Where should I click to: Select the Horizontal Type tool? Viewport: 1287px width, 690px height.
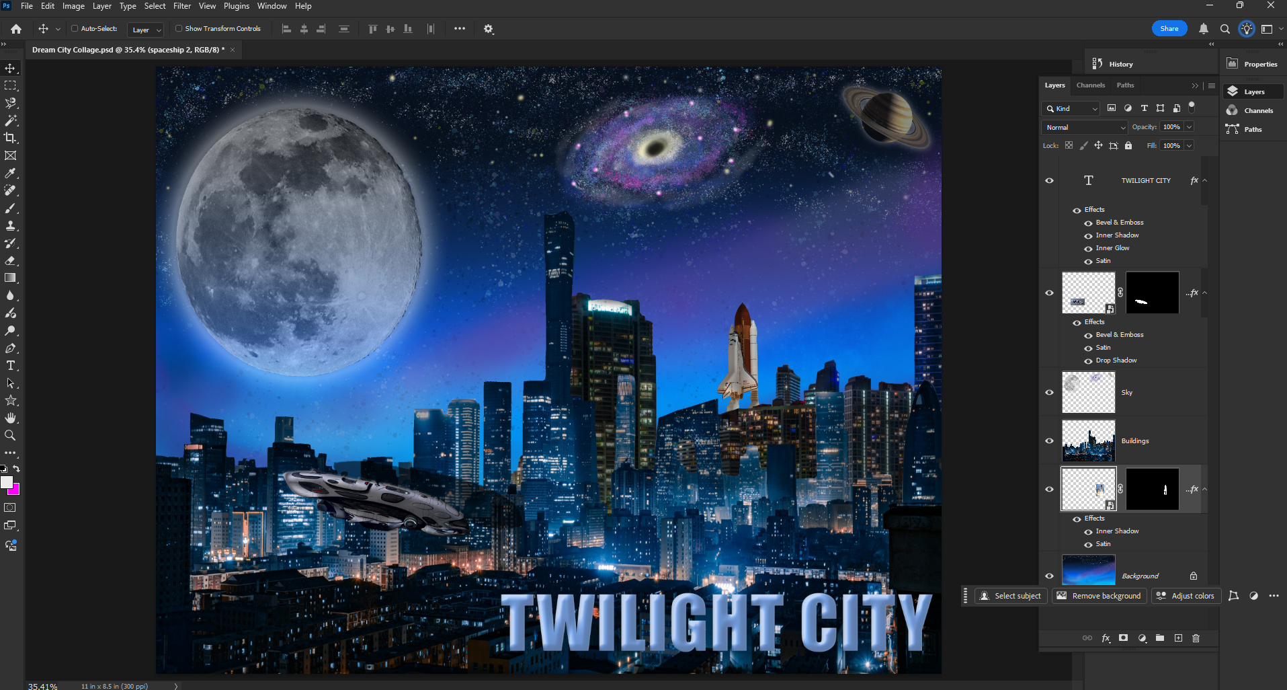[x=10, y=365]
